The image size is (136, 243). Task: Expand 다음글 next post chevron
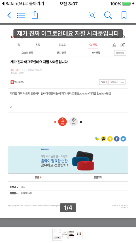[18, 193]
